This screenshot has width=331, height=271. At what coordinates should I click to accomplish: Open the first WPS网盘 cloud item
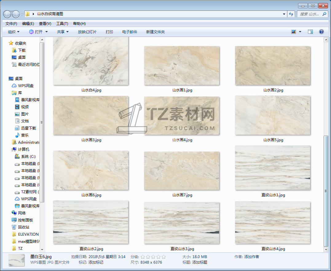pyautogui.click(x=23, y=86)
